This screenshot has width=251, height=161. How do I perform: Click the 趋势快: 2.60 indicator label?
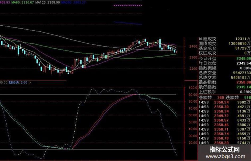[18, 82]
